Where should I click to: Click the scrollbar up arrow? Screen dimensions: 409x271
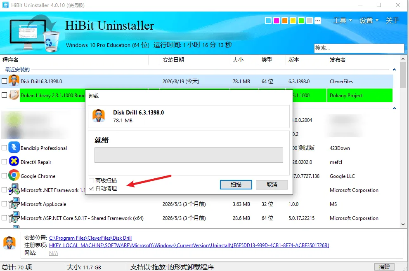[x=403, y=59]
